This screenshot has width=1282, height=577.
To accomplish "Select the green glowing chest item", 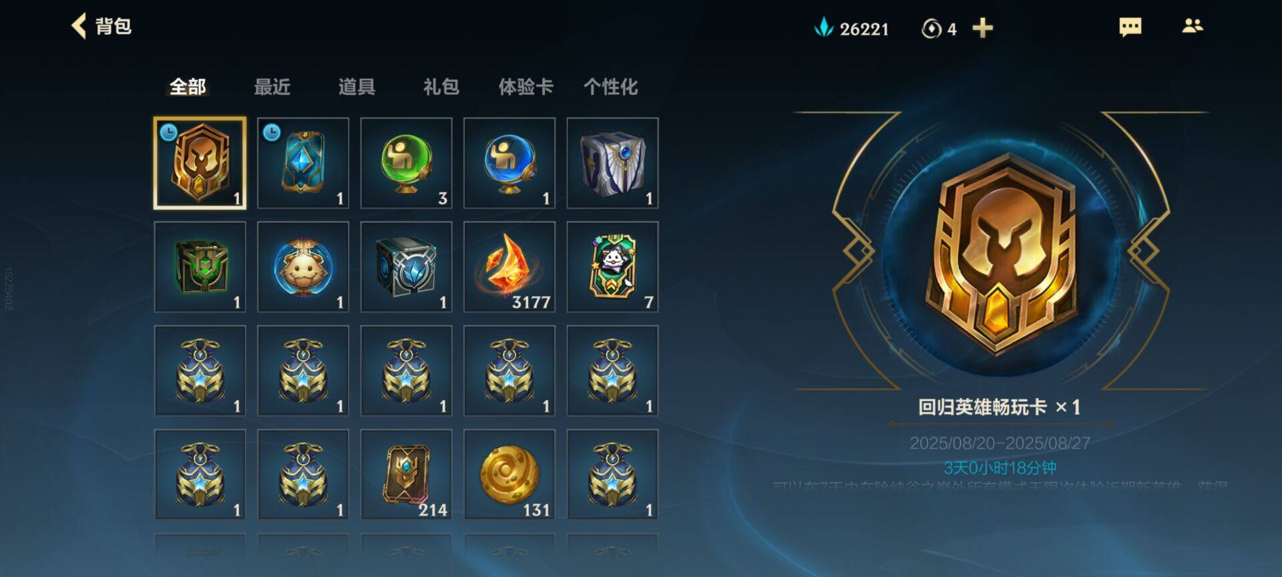I will point(200,267).
